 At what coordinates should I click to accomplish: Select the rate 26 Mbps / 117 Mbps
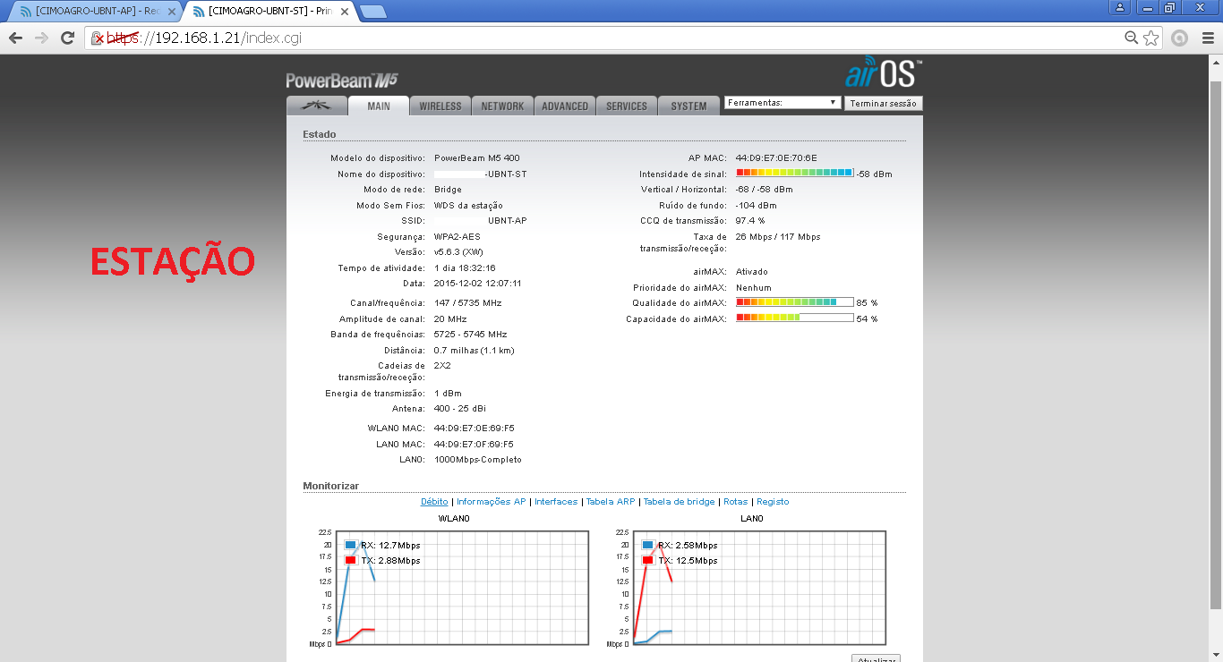pos(778,237)
